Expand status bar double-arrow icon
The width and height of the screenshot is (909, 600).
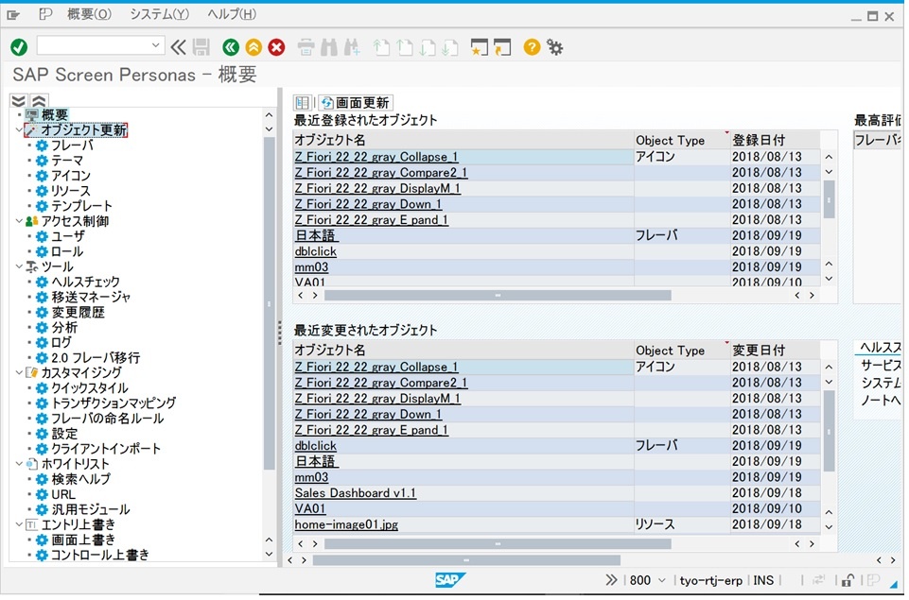click(x=611, y=580)
